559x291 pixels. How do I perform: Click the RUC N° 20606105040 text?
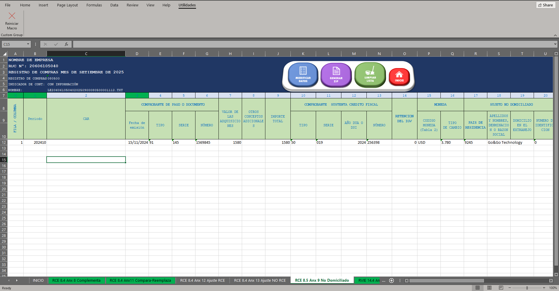[x=33, y=66]
